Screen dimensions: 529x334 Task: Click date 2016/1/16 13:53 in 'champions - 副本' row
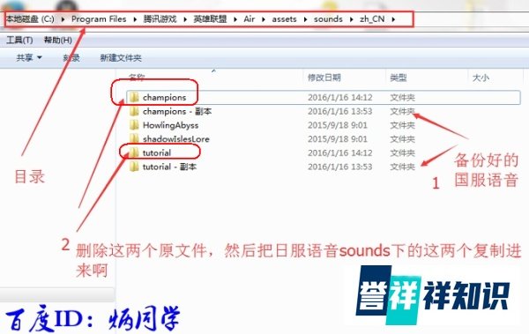pos(339,111)
